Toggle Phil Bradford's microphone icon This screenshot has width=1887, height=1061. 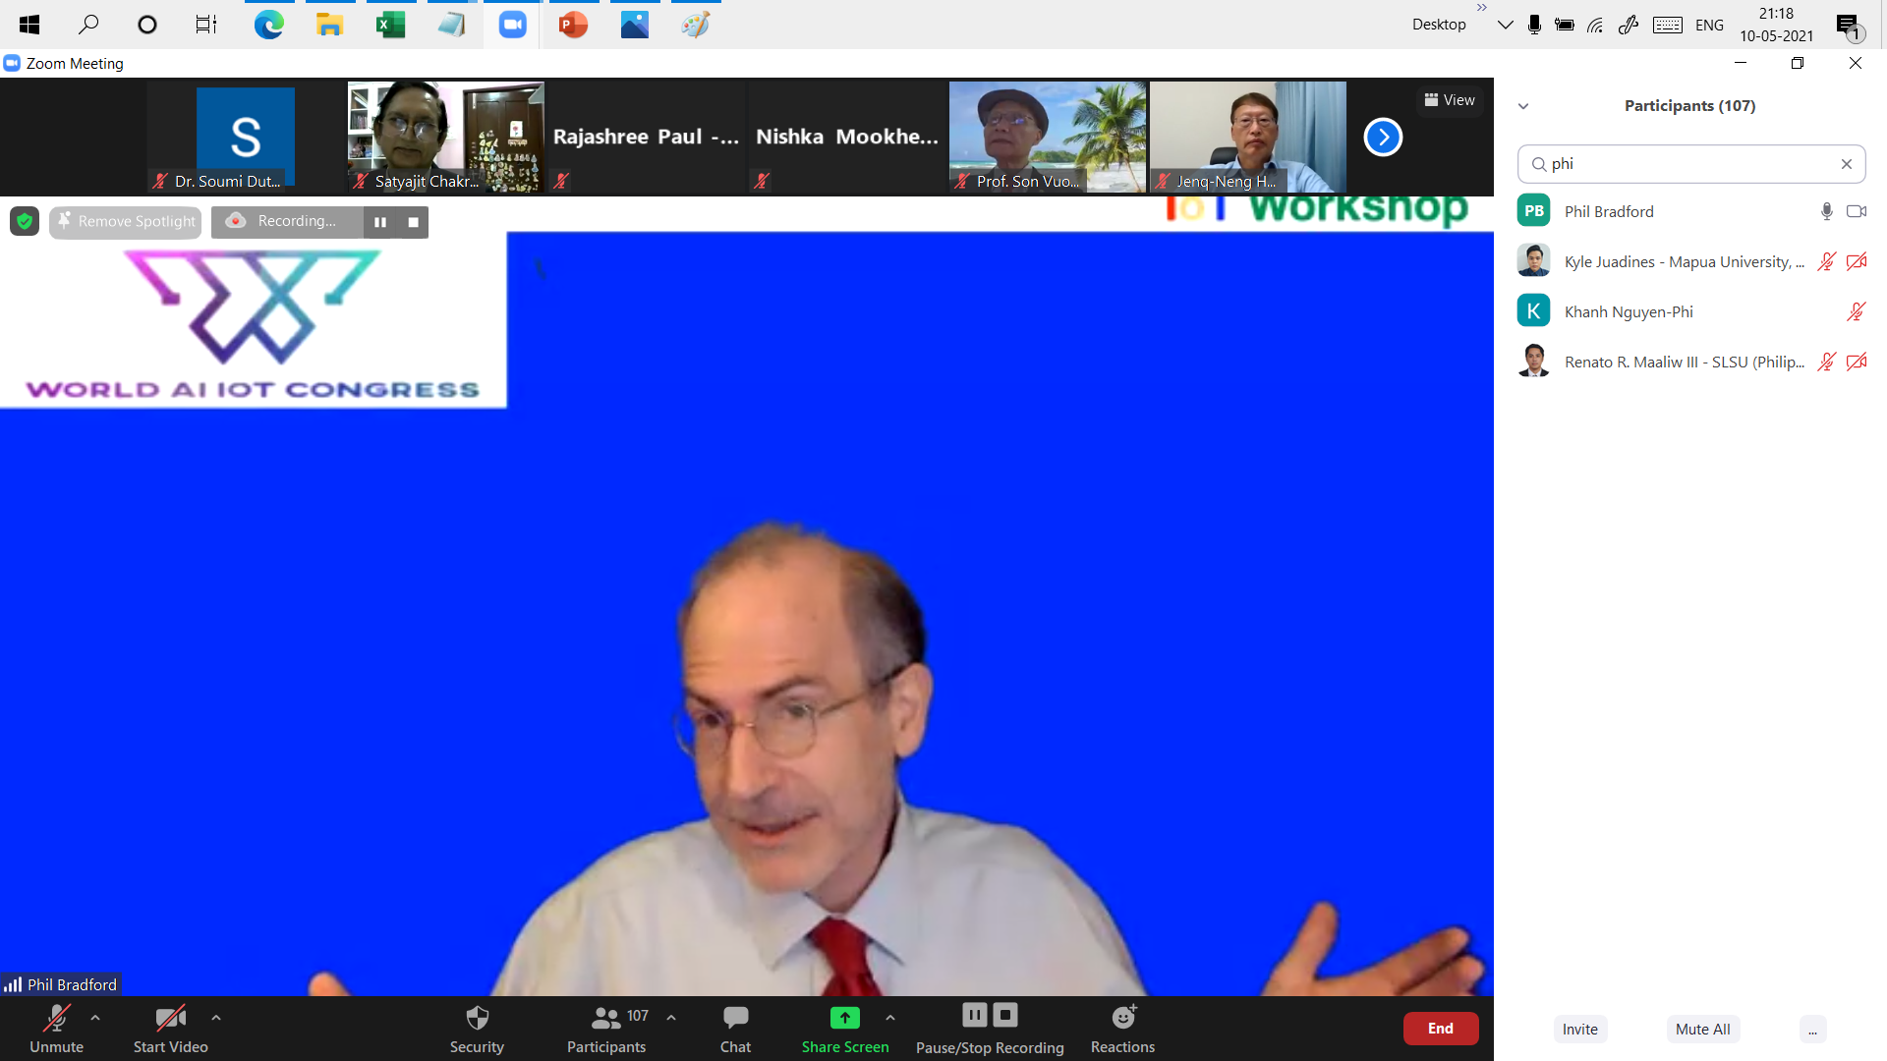pyautogui.click(x=1827, y=211)
